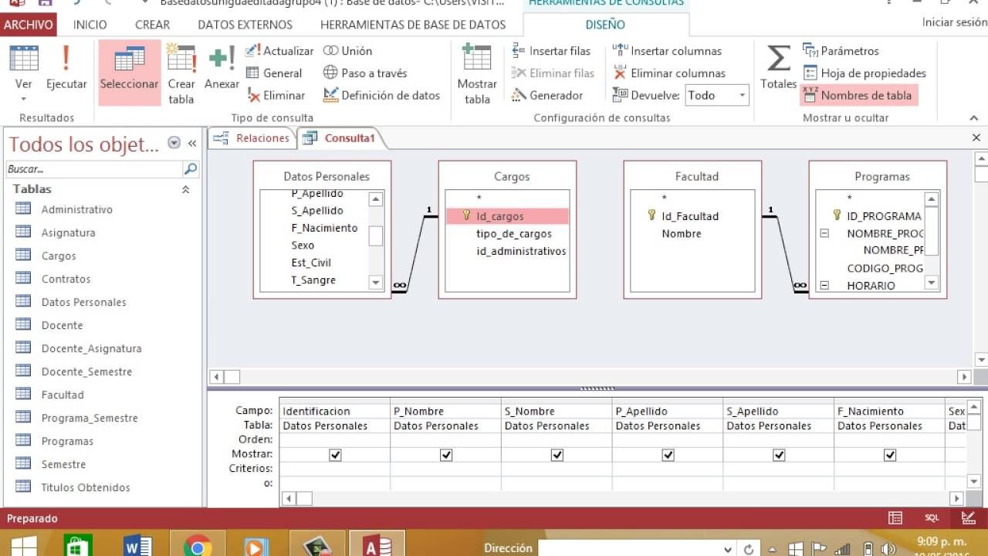Open Mostrar tabla to add tables
The width and height of the screenshot is (988, 556).
pyautogui.click(x=475, y=73)
